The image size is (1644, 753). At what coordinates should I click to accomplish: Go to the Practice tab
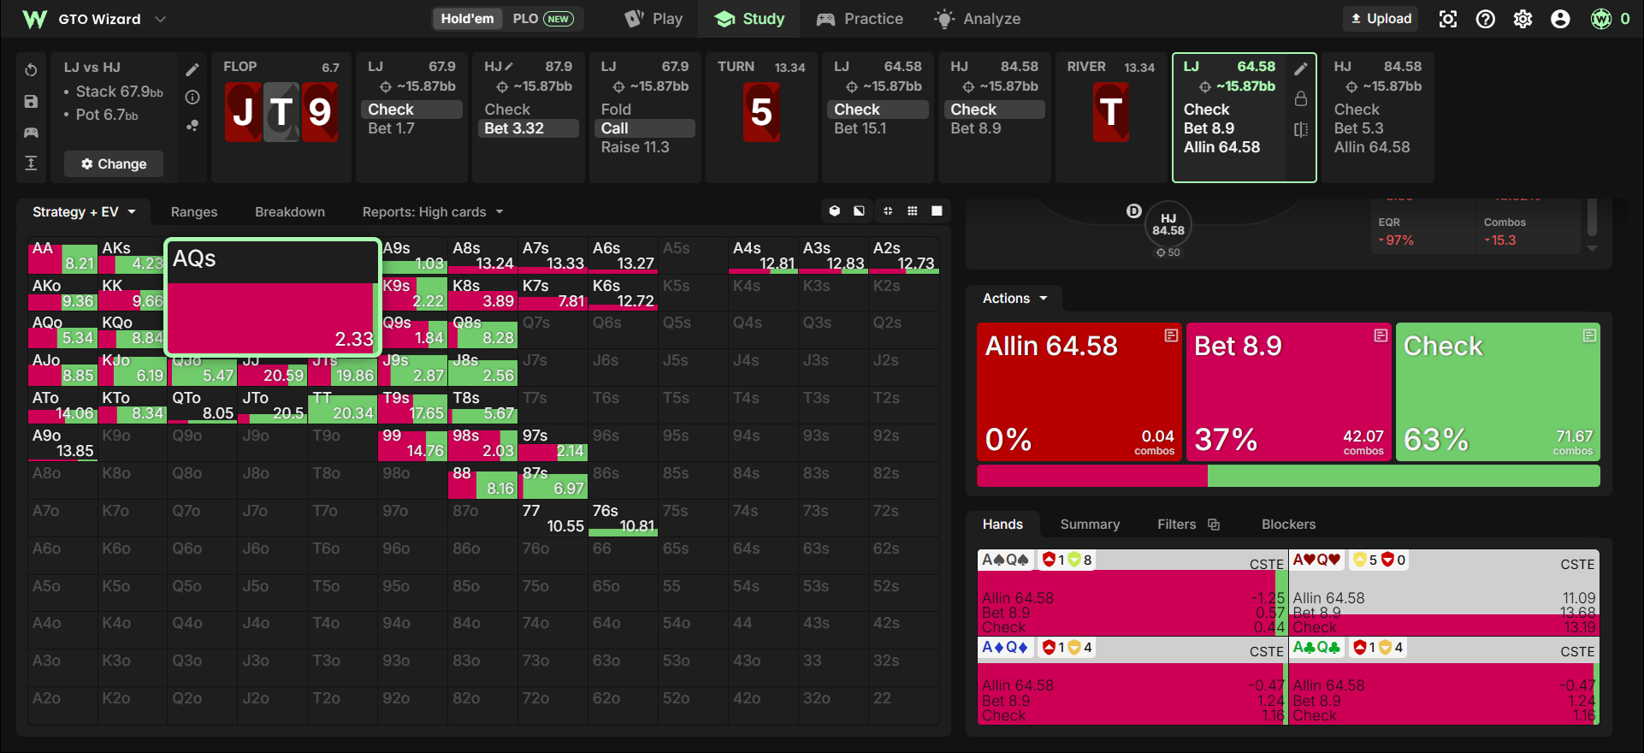(x=860, y=19)
